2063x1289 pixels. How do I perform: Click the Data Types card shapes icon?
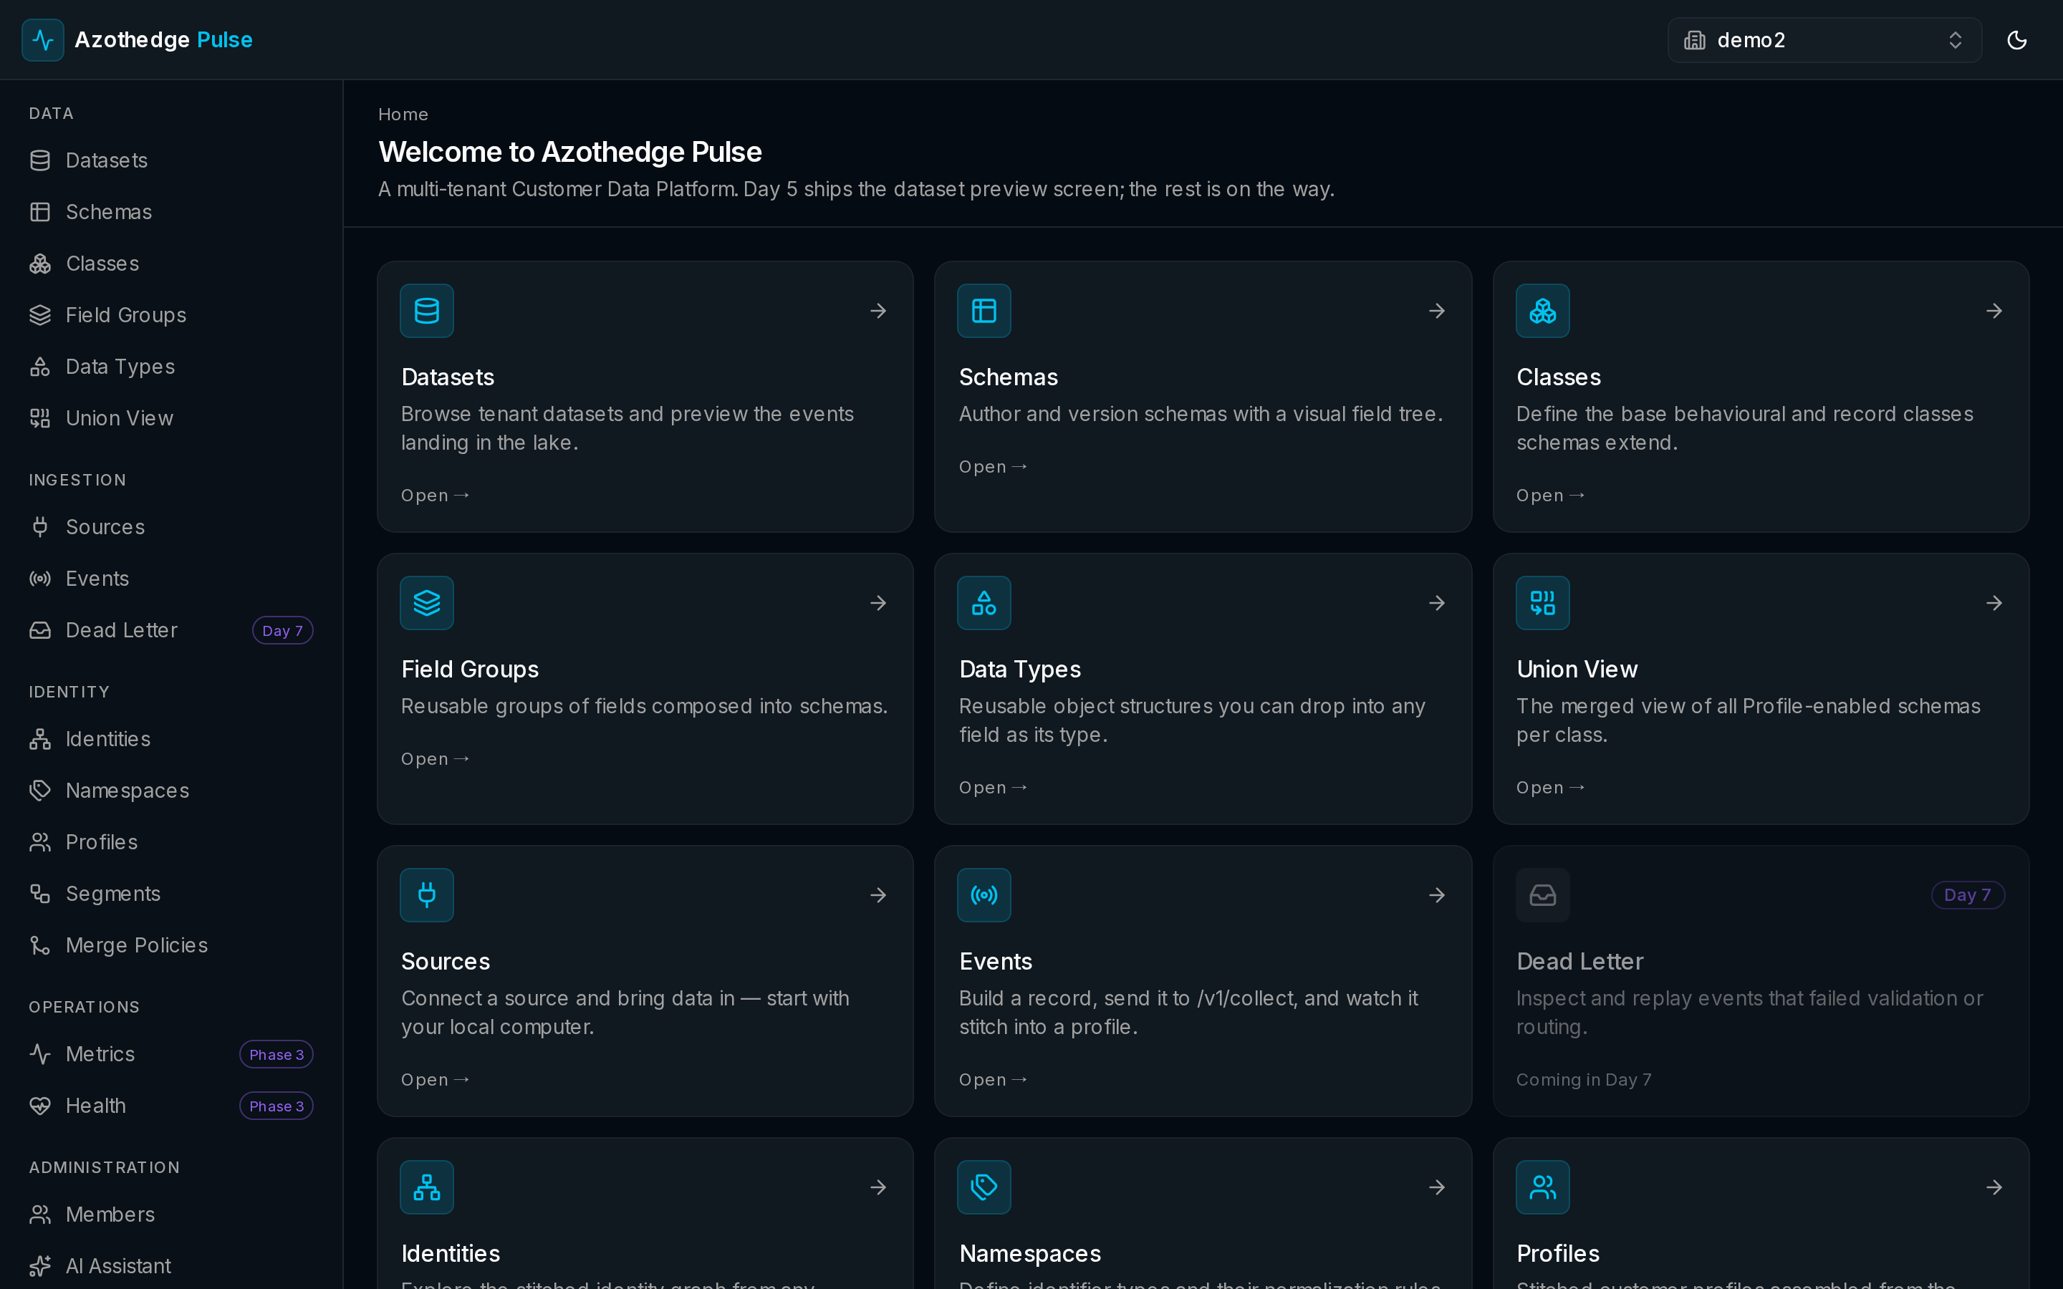pyautogui.click(x=984, y=603)
